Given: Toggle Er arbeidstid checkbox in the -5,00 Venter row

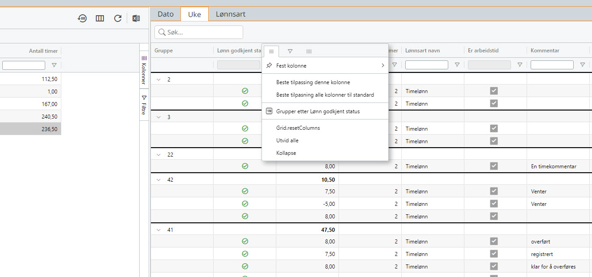Looking at the screenshot, I should coord(494,204).
